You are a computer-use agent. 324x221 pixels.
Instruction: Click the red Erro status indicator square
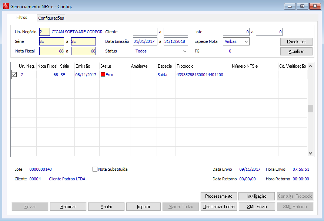click(103, 74)
